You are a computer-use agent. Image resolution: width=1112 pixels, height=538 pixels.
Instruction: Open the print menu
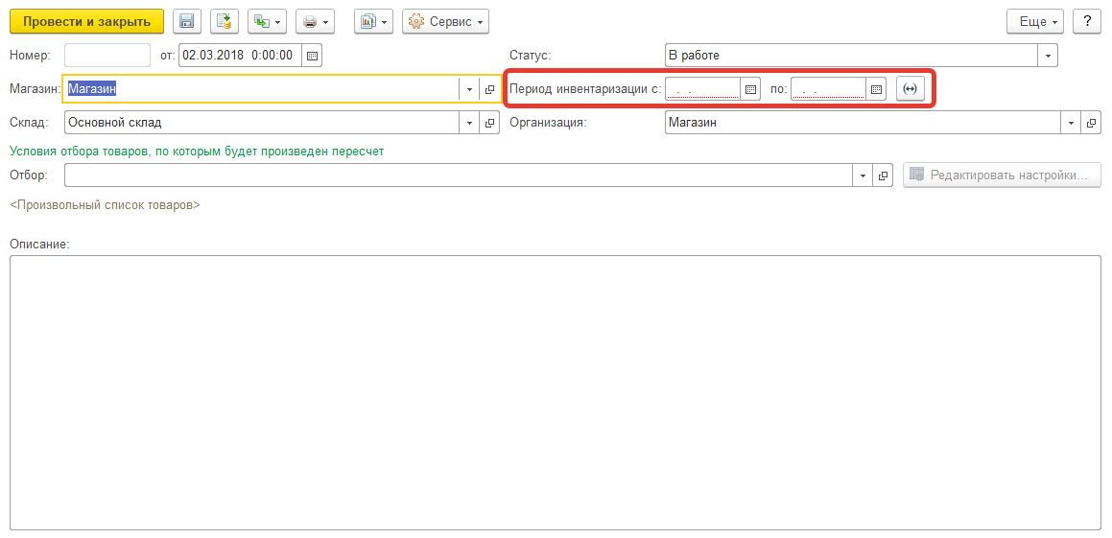point(315,22)
